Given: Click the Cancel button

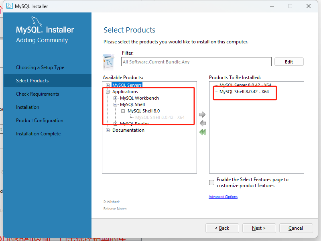Looking at the screenshot, I should click(296, 228).
